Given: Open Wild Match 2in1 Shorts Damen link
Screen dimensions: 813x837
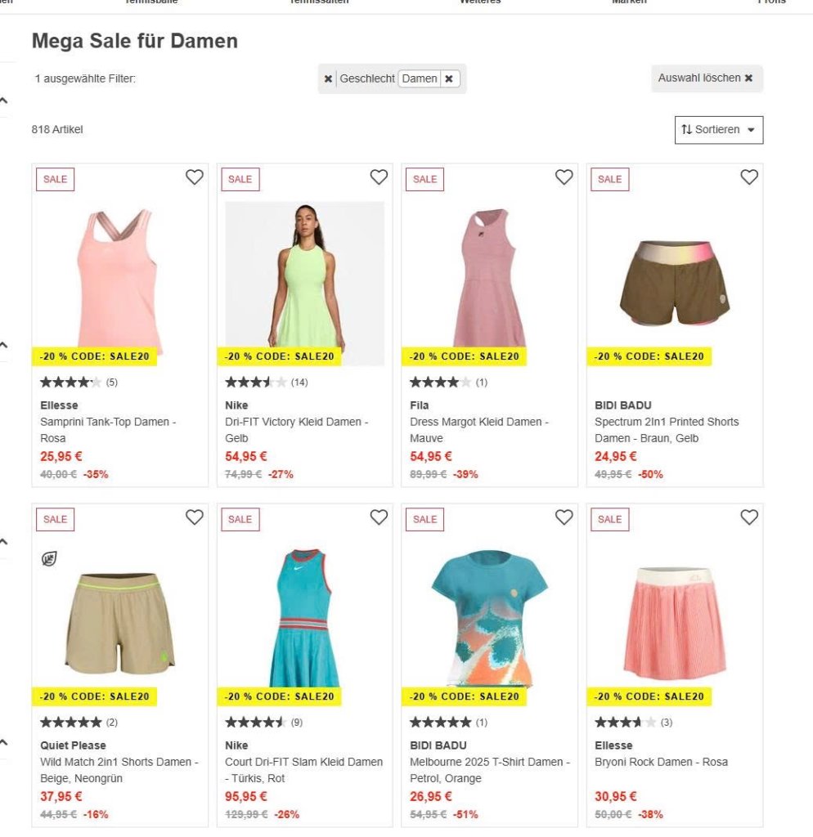Looking at the screenshot, I should 119,770.
